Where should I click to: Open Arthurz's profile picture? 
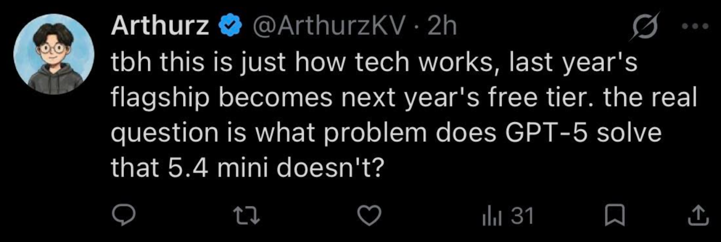(x=54, y=54)
